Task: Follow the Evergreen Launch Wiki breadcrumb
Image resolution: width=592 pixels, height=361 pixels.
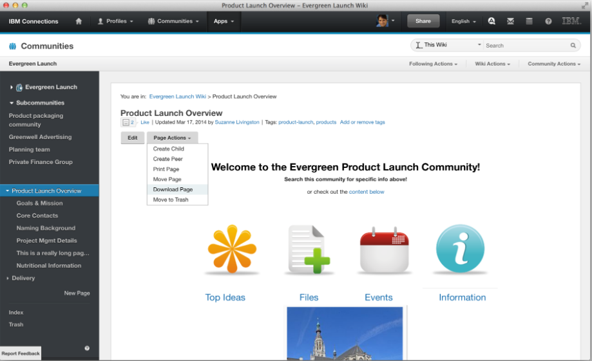Action: tap(177, 97)
